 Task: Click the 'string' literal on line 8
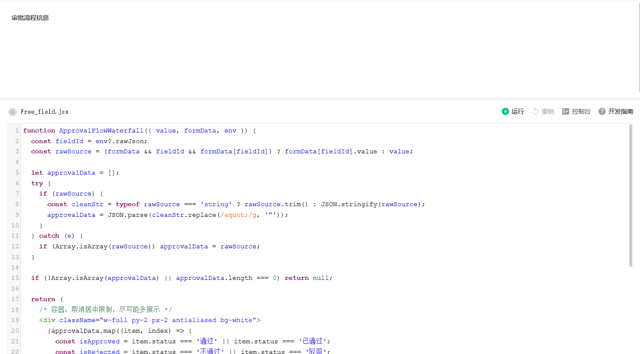click(216, 204)
